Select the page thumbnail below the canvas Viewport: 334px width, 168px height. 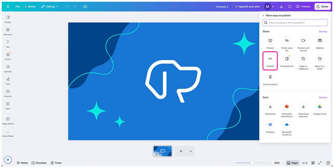coord(163,151)
